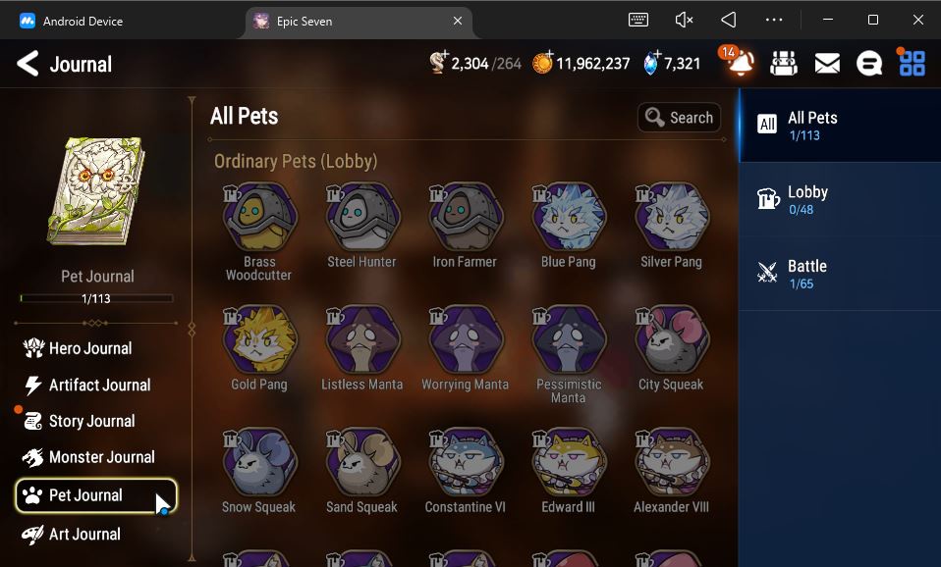Image resolution: width=941 pixels, height=567 pixels.
Task: Select the City Squeak pet thumbnail
Action: point(672,340)
